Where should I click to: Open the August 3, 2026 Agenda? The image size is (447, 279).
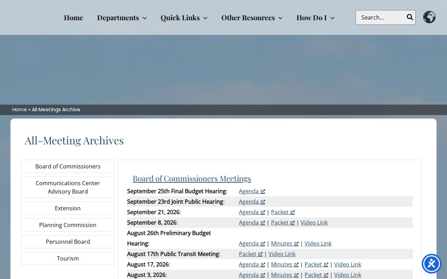point(252,275)
